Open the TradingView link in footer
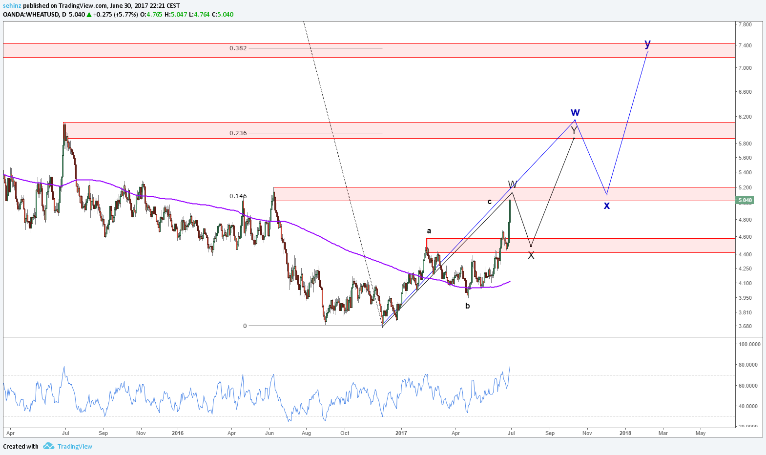 [x=75, y=446]
